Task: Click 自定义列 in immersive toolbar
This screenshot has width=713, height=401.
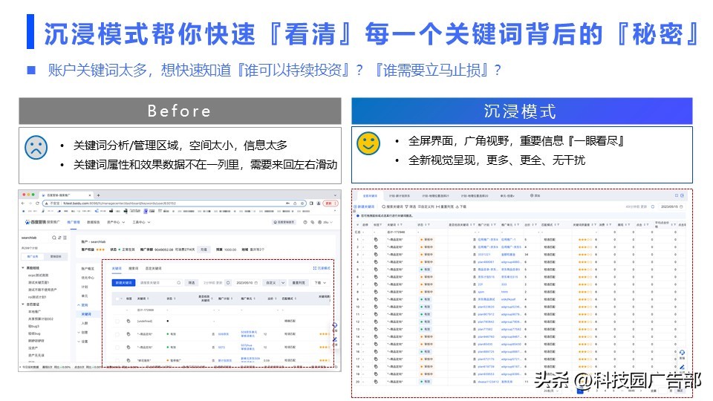Action: tap(426, 206)
